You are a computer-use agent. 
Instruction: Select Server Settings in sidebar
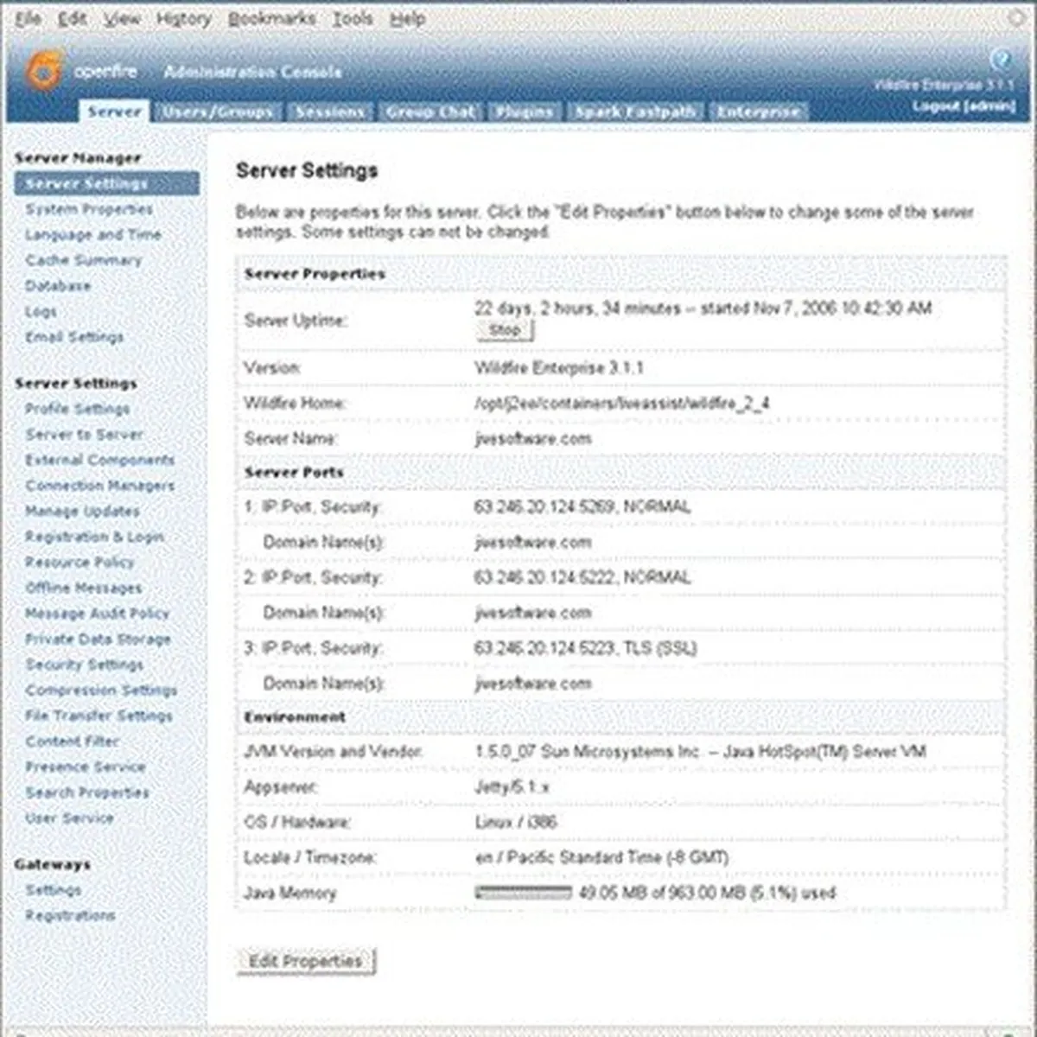click(106, 183)
